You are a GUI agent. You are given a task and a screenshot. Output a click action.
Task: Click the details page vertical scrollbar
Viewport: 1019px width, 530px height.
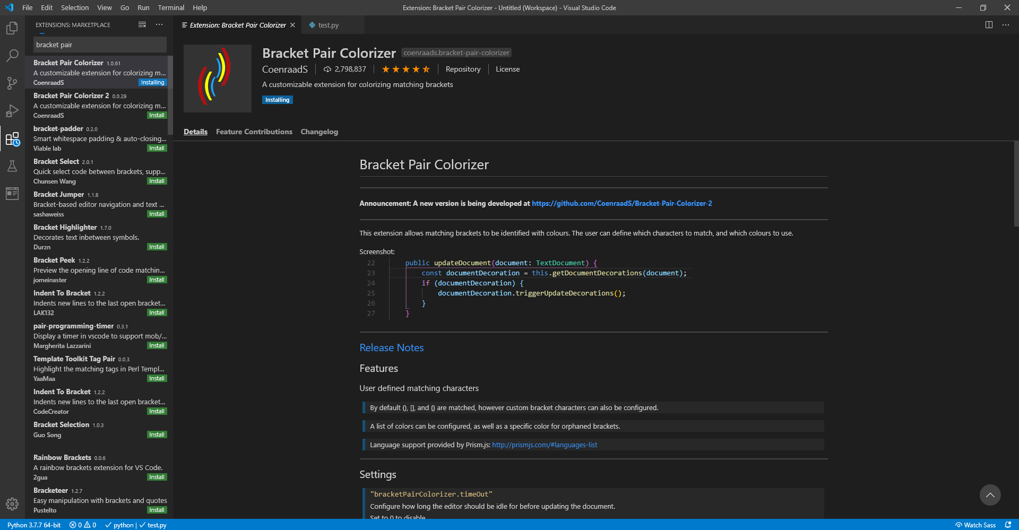[x=1016, y=184]
